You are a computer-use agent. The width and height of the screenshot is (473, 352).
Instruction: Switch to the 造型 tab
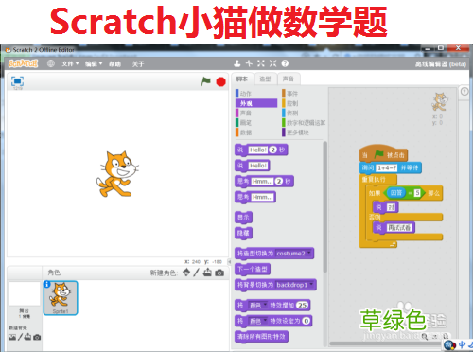coord(265,79)
